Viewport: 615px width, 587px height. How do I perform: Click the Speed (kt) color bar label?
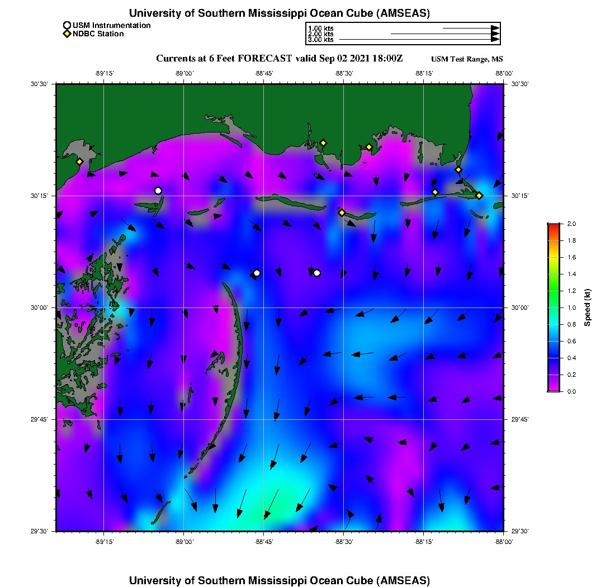(x=587, y=307)
